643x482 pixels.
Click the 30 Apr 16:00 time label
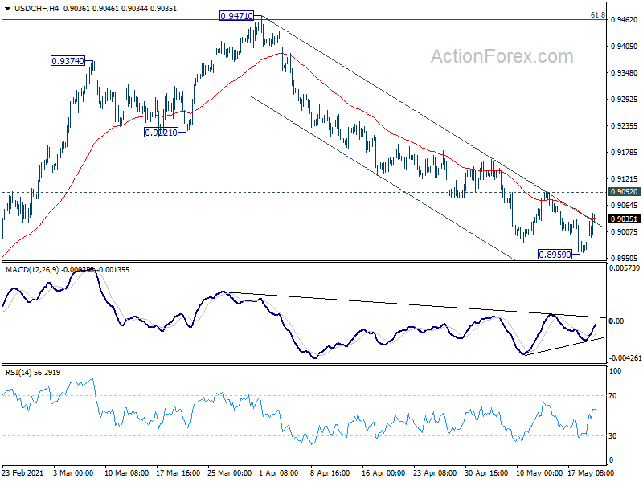pos(486,473)
